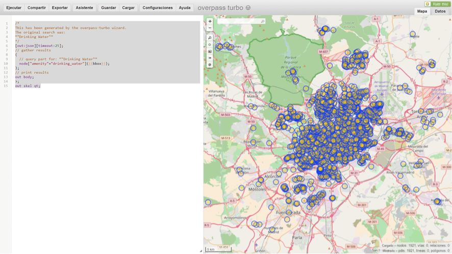Click Guardar to save the query
Image resolution: width=452 pixels, height=254 pixels.
108,8
